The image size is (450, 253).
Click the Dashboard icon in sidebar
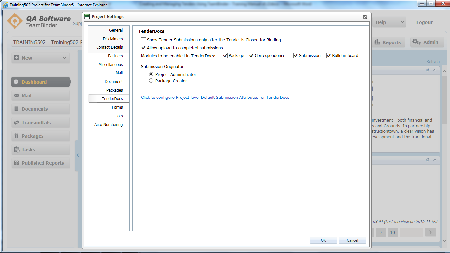point(16,82)
